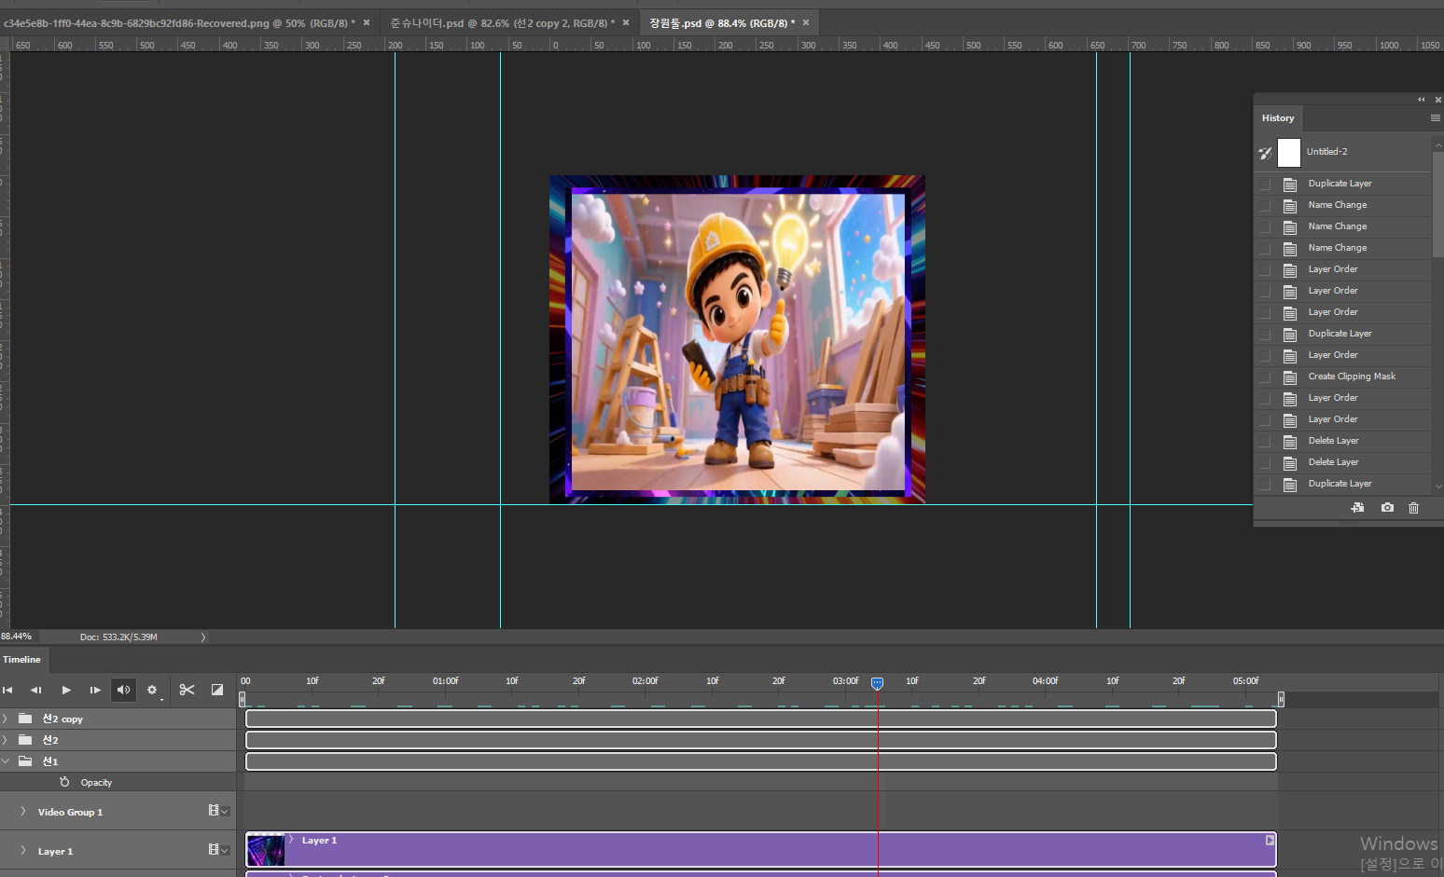Viewport: 1444px width, 877px height.
Task: Close the 장원톨.psd document tab
Action: [806, 22]
